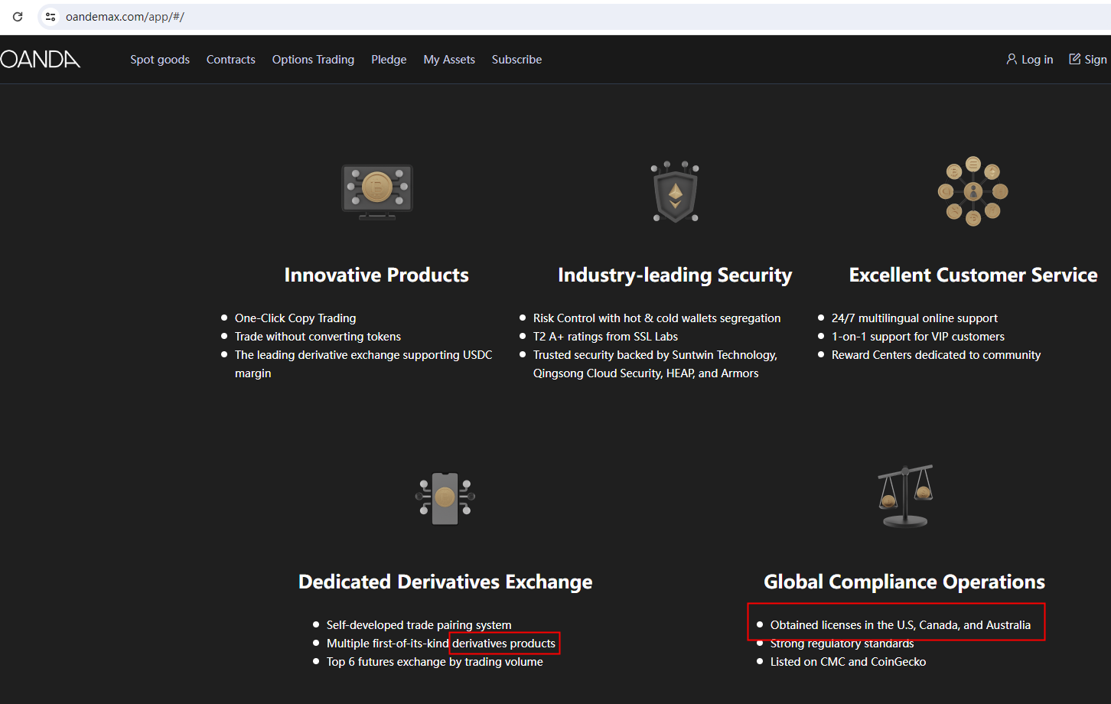1111x704 pixels.
Task: Navigate to Options Trading
Action: tap(313, 60)
